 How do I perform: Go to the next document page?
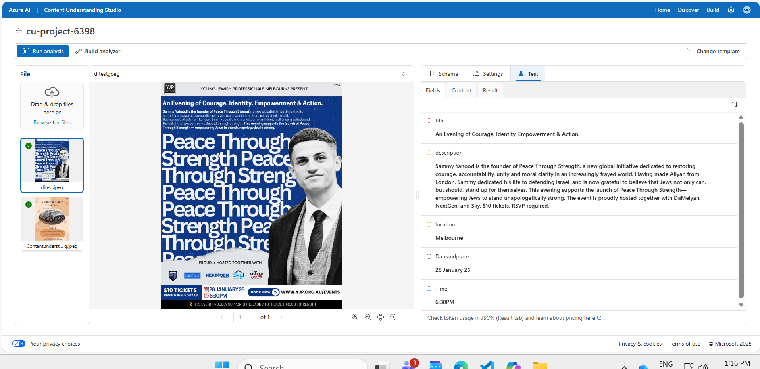[x=281, y=317]
